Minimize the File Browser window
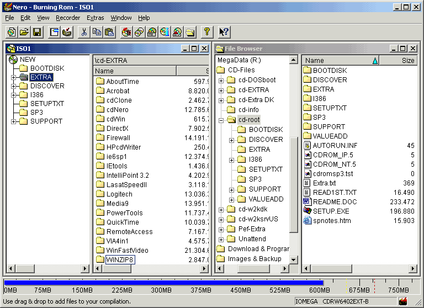The image size is (424, 308). [394, 49]
